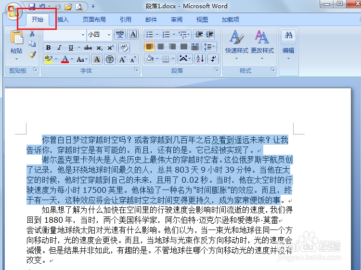Screen dimensions: 361x270
Task: Open underline style dropdown arrow
Action: click(x=79, y=48)
